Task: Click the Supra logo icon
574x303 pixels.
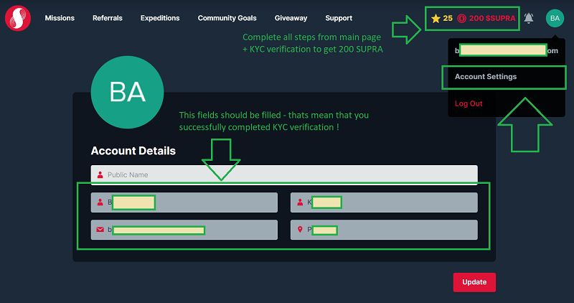Action: [x=17, y=19]
